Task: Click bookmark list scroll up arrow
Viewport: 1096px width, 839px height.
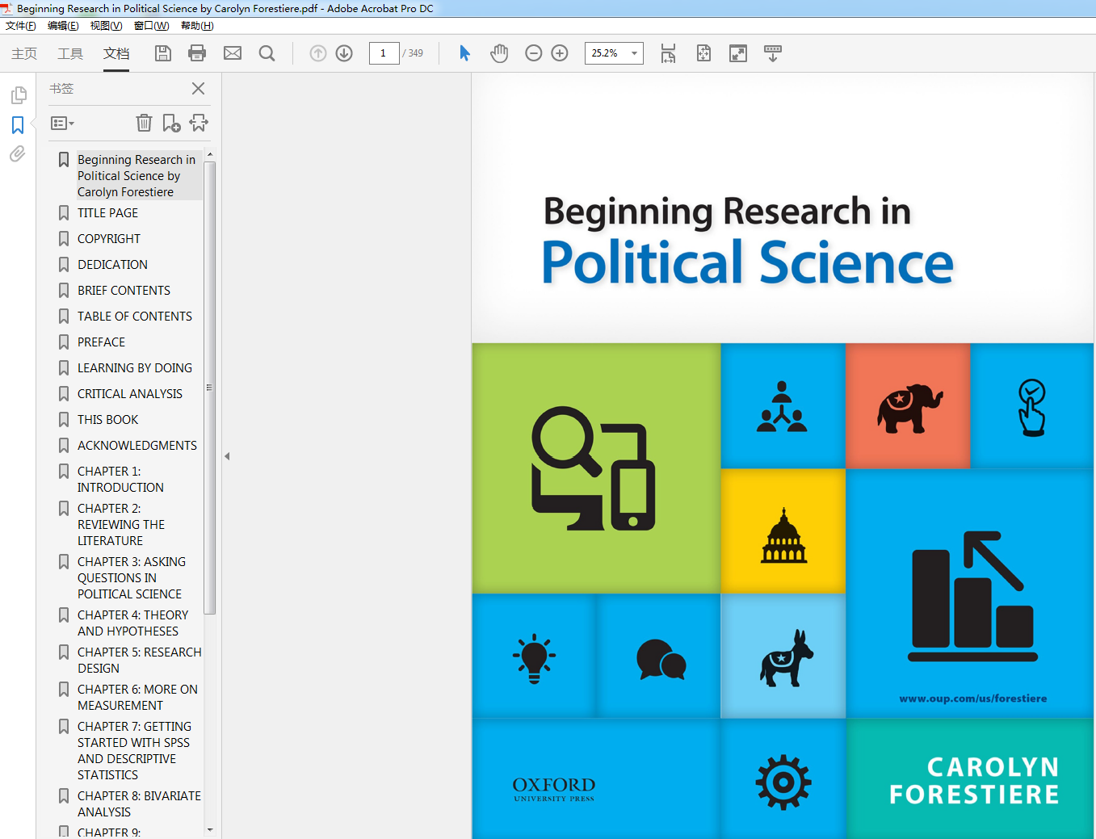Action: pos(210,154)
